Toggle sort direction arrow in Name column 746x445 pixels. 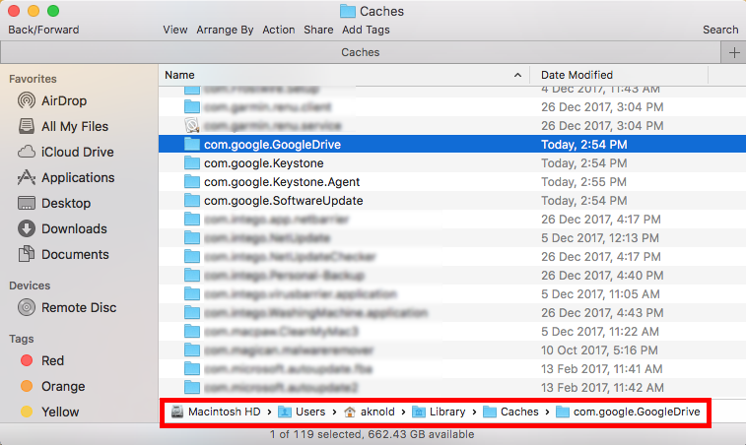click(517, 75)
